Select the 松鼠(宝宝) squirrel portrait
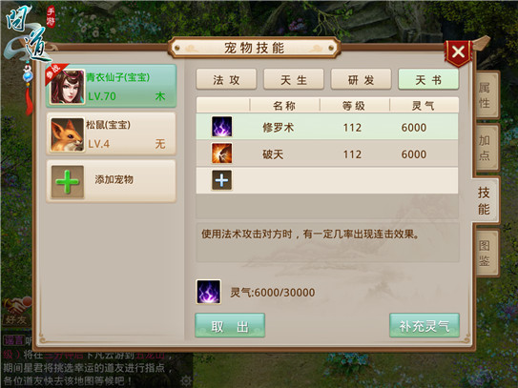Screen dimensions: 518x388 coord(68,134)
